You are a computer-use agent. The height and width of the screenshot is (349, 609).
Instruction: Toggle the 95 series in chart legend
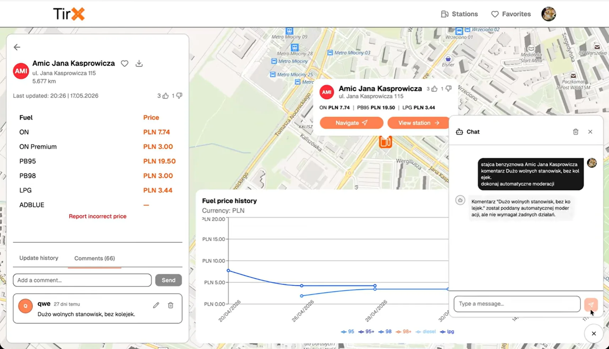(x=348, y=332)
